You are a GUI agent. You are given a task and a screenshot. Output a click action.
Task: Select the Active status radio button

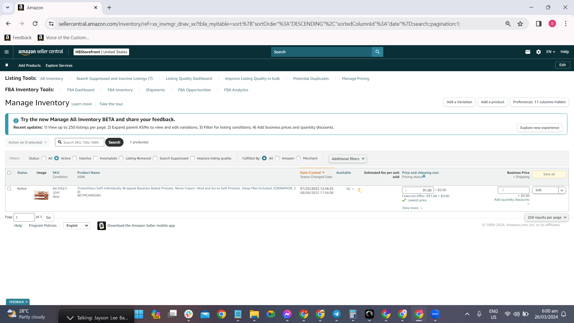point(57,158)
